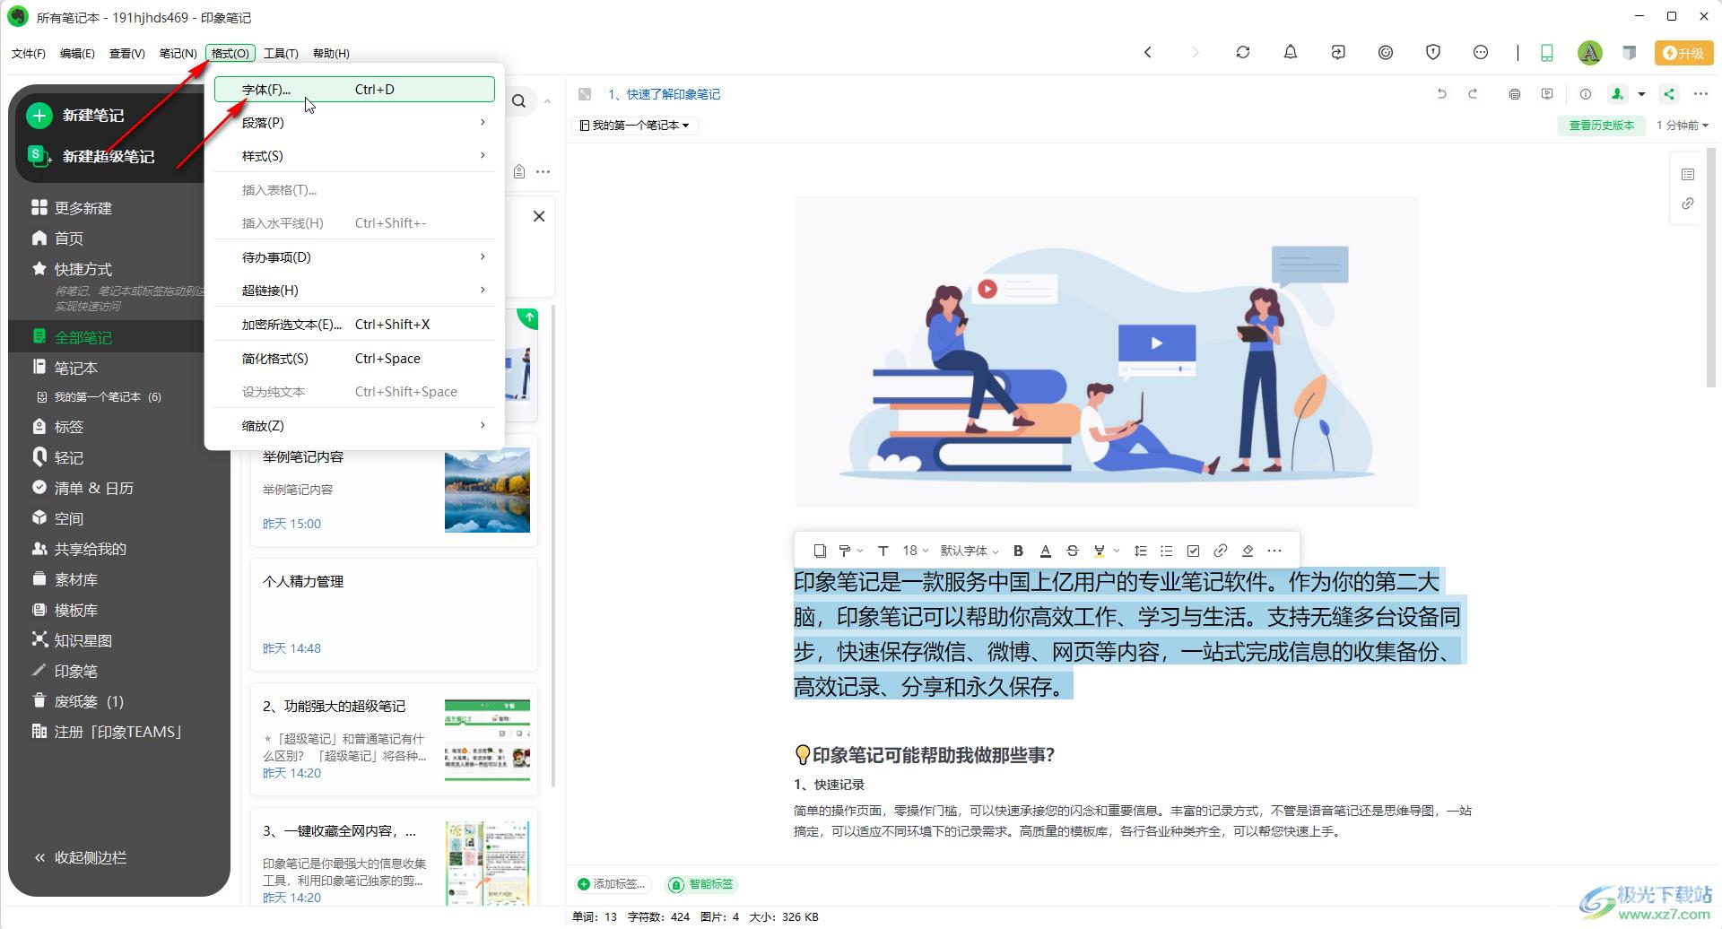
Task: Open note info icon
Action: pyautogui.click(x=1586, y=93)
